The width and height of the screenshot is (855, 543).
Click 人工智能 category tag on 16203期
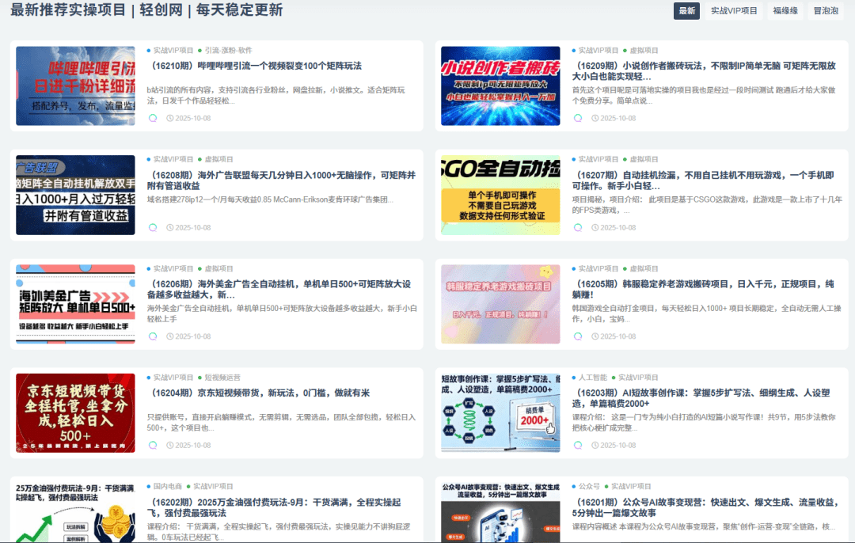[592, 378]
